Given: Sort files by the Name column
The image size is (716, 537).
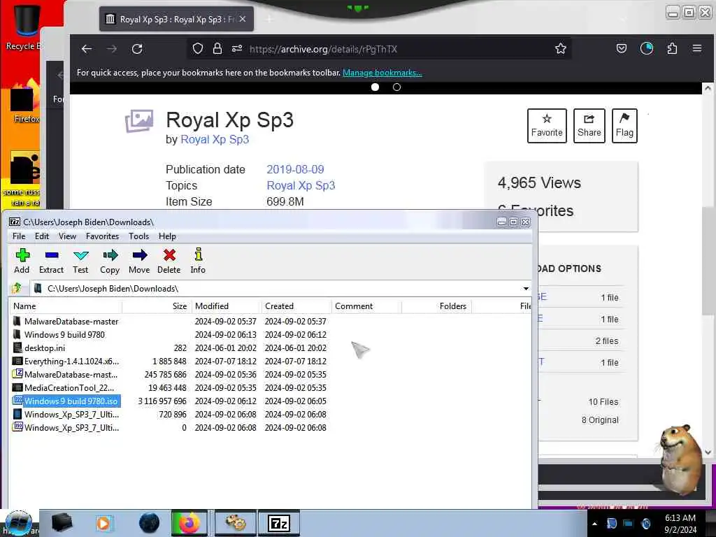Looking at the screenshot, I should click(x=66, y=306).
